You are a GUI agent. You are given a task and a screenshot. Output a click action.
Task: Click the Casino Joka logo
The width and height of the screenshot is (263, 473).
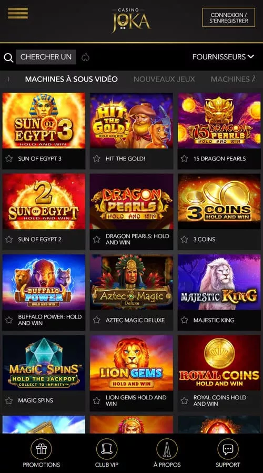131,20
